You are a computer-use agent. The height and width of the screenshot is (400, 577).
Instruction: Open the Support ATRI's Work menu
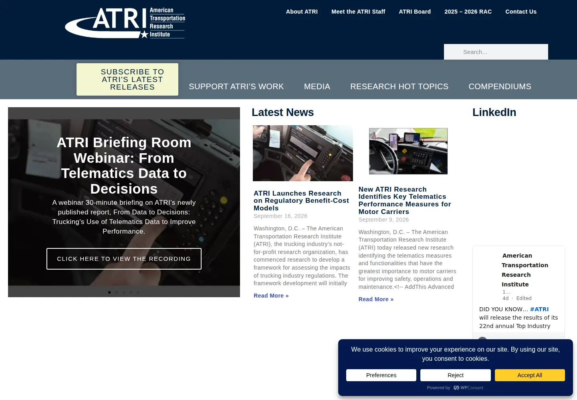click(236, 86)
